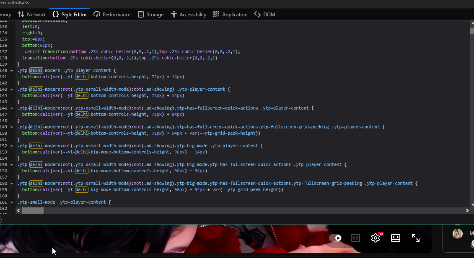The height and width of the screenshot is (258, 474).
Task: Click the declaration on line 156
Action: click(x=114, y=171)
